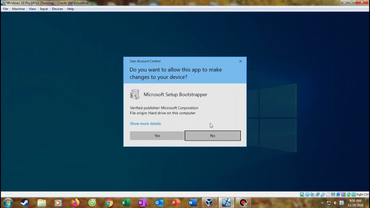Open File Explorer from the taskbar
Image resolution: width=370 pixels, height=208 pixels.
(42, 203)
